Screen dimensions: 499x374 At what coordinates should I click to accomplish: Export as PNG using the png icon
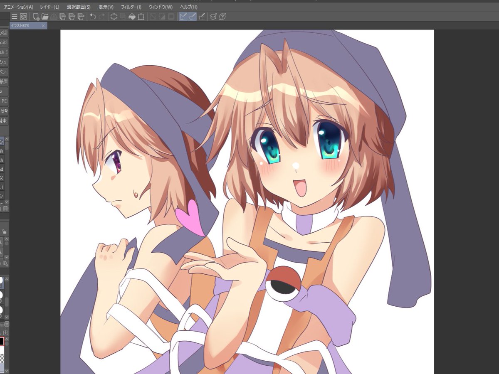(x=72, y=17)
